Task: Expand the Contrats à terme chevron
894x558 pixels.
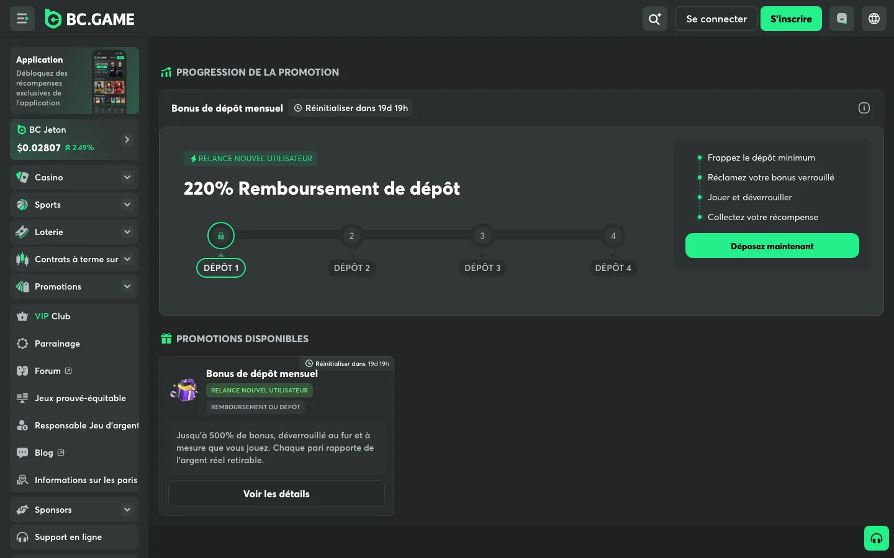Action: pyautogui.click(x=127, y=259)
